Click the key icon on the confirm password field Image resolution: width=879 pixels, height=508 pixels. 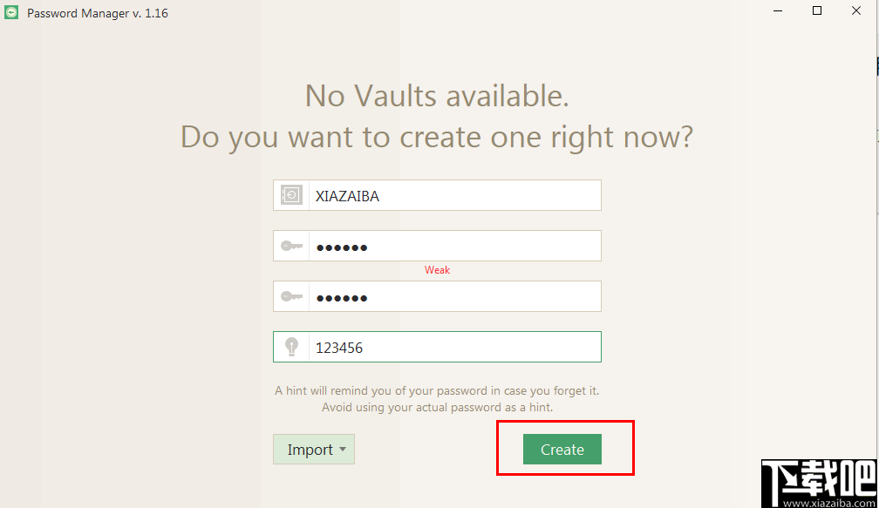290,296
